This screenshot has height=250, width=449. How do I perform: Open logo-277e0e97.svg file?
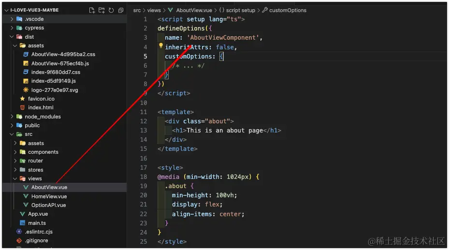(x=55, y=90)
